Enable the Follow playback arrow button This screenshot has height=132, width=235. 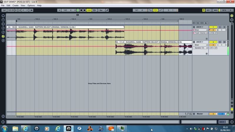[x=59, y=10]
